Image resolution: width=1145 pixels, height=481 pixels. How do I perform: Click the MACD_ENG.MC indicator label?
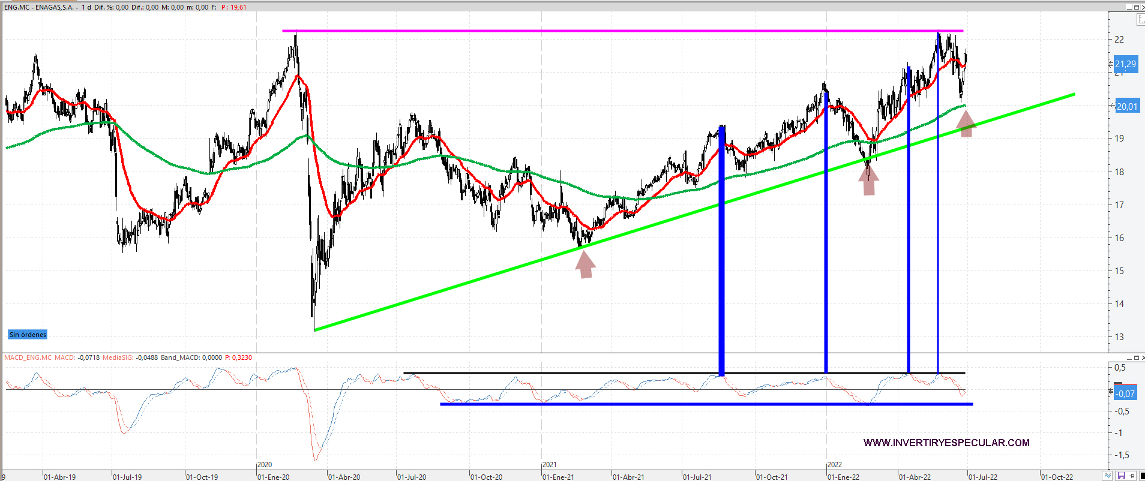click(28, 357)
